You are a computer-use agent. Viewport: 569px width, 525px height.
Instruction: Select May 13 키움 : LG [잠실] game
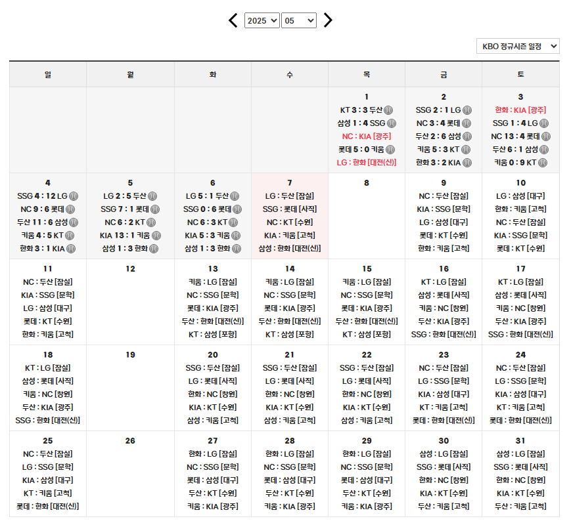click(213, 282)
